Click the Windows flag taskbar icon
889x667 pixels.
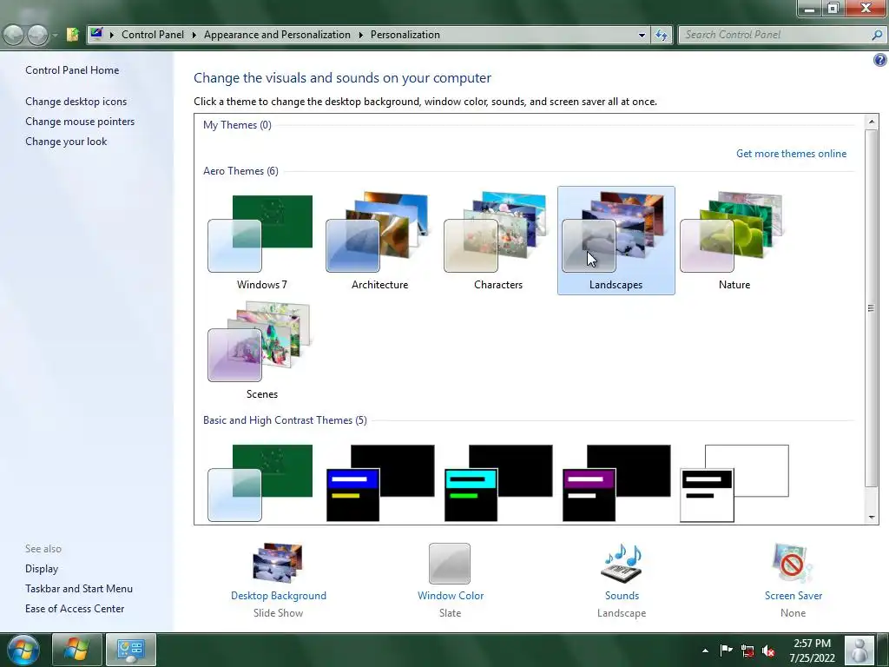76,650
